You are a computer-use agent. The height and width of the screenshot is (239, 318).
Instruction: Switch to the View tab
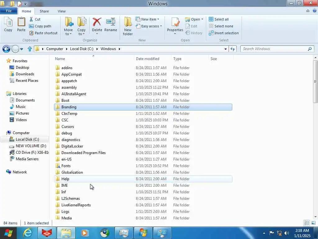(x=61, y=11)
